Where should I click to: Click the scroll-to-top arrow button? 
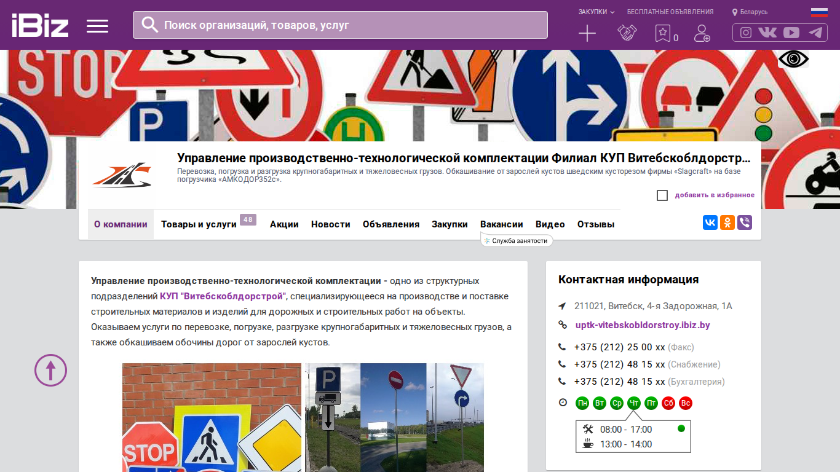coord(50,370)
